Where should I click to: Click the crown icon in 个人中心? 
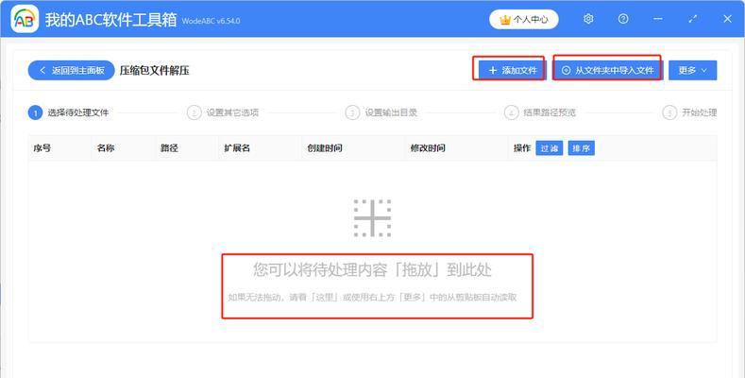[x=505, y=20]
